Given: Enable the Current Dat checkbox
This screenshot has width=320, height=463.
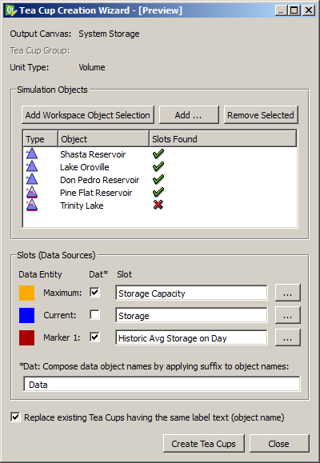Looking at the screenshot, I should pyautogui.click(x=94, y=315).
